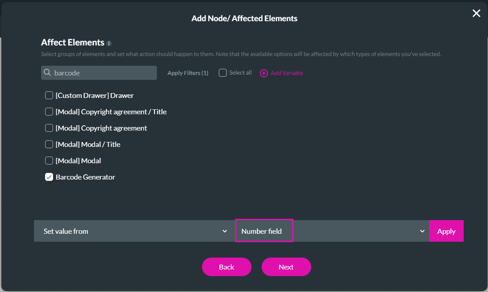Check [Custom Drawer] Drawer

(x=49, y=95)
